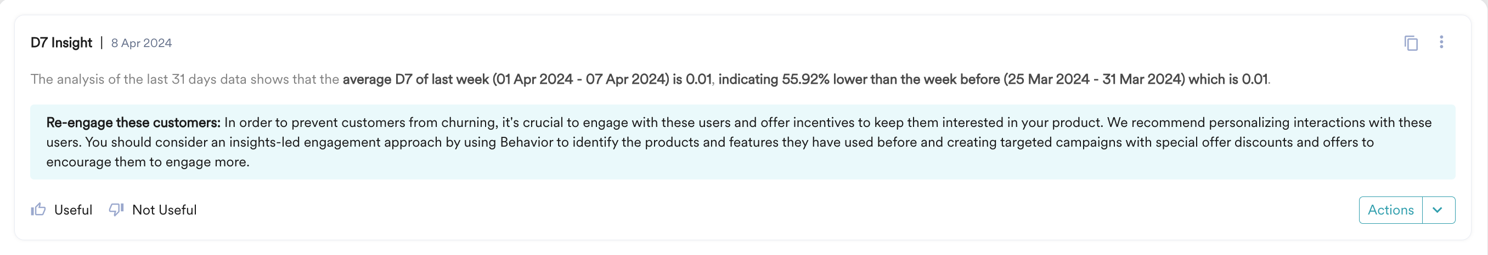Mark the insight as Not Useful
Viewport: 1488px width, 255px height.
164,210
